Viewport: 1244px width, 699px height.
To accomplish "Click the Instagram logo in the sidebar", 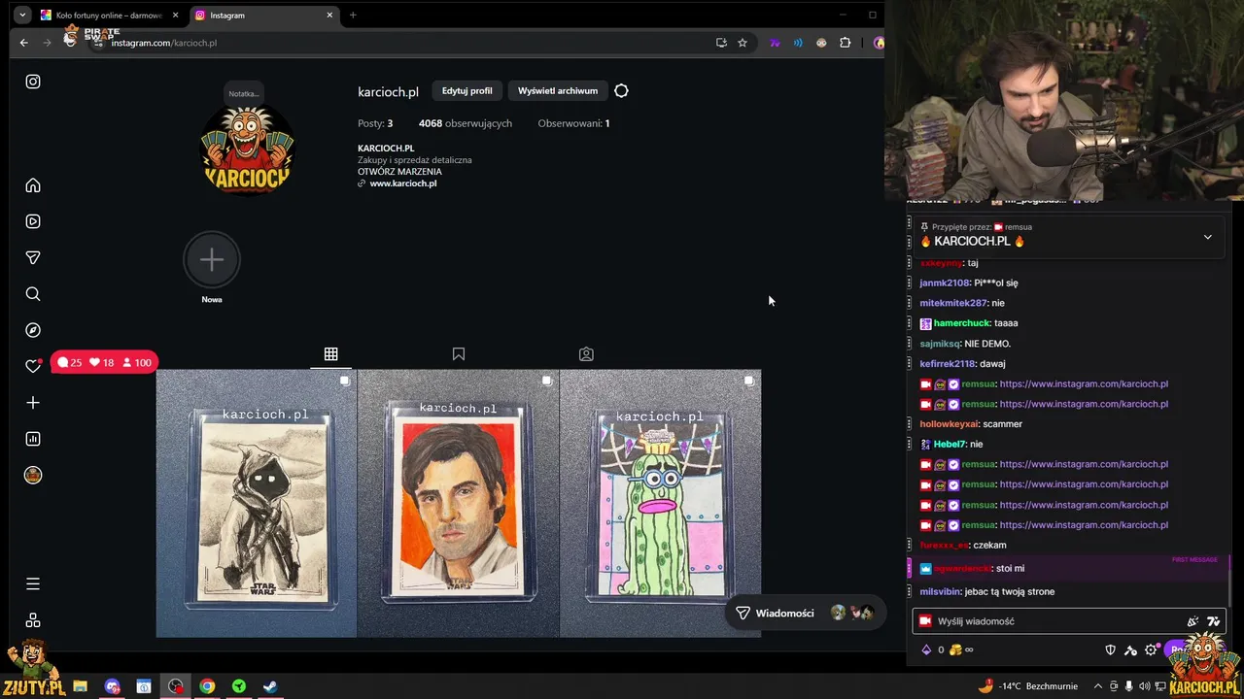I will (33, 82).
